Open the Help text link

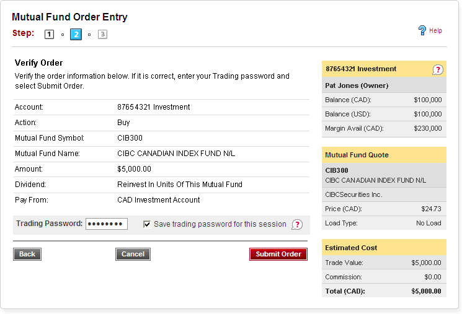435,30
